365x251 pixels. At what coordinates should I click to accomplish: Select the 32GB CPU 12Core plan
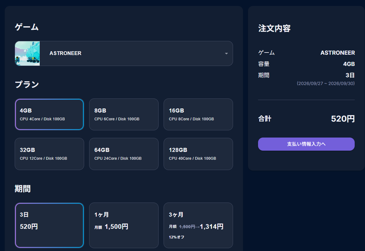click(49, 154)
